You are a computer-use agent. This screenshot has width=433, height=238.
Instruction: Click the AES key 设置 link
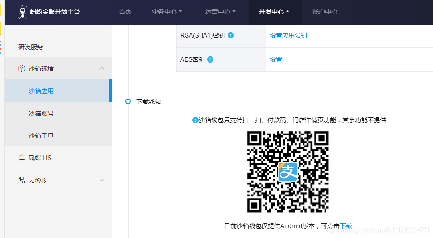(276, 59)
